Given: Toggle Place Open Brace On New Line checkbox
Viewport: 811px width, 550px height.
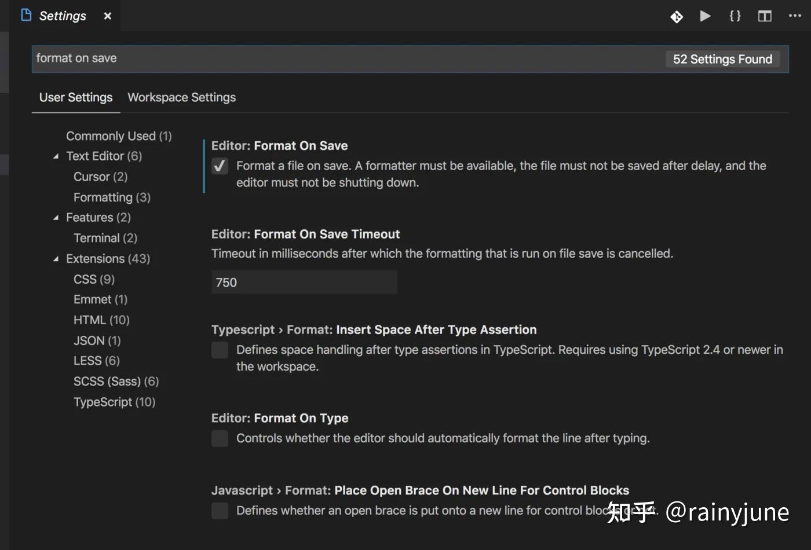Looking at the screenshot, I should point(220,511).
